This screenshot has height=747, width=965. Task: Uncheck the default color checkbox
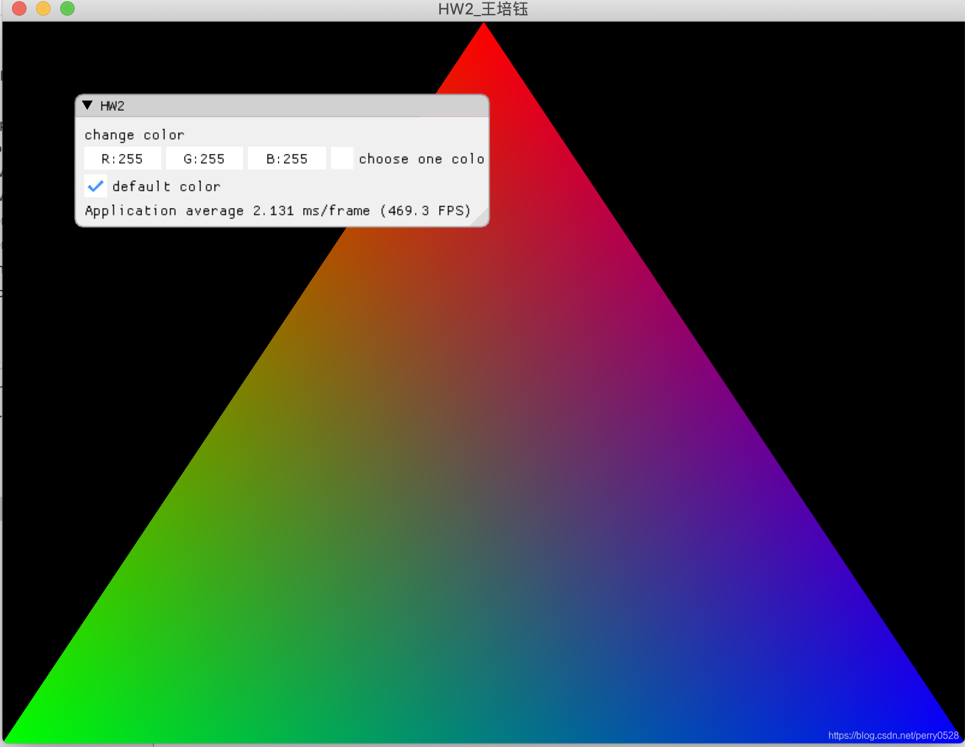click(96, 186)
